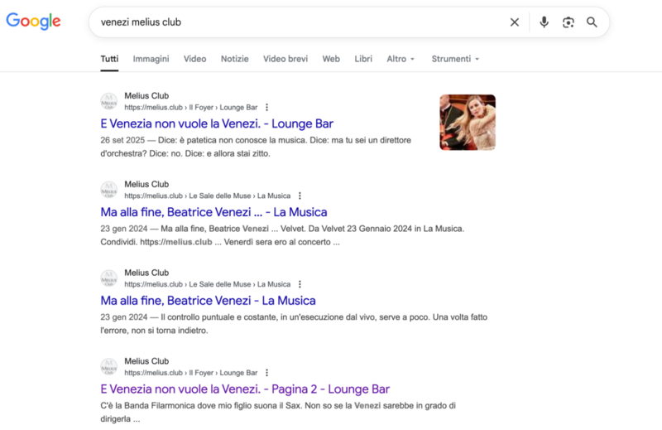
Task: Select the Tutti tab
Action: 109,59
